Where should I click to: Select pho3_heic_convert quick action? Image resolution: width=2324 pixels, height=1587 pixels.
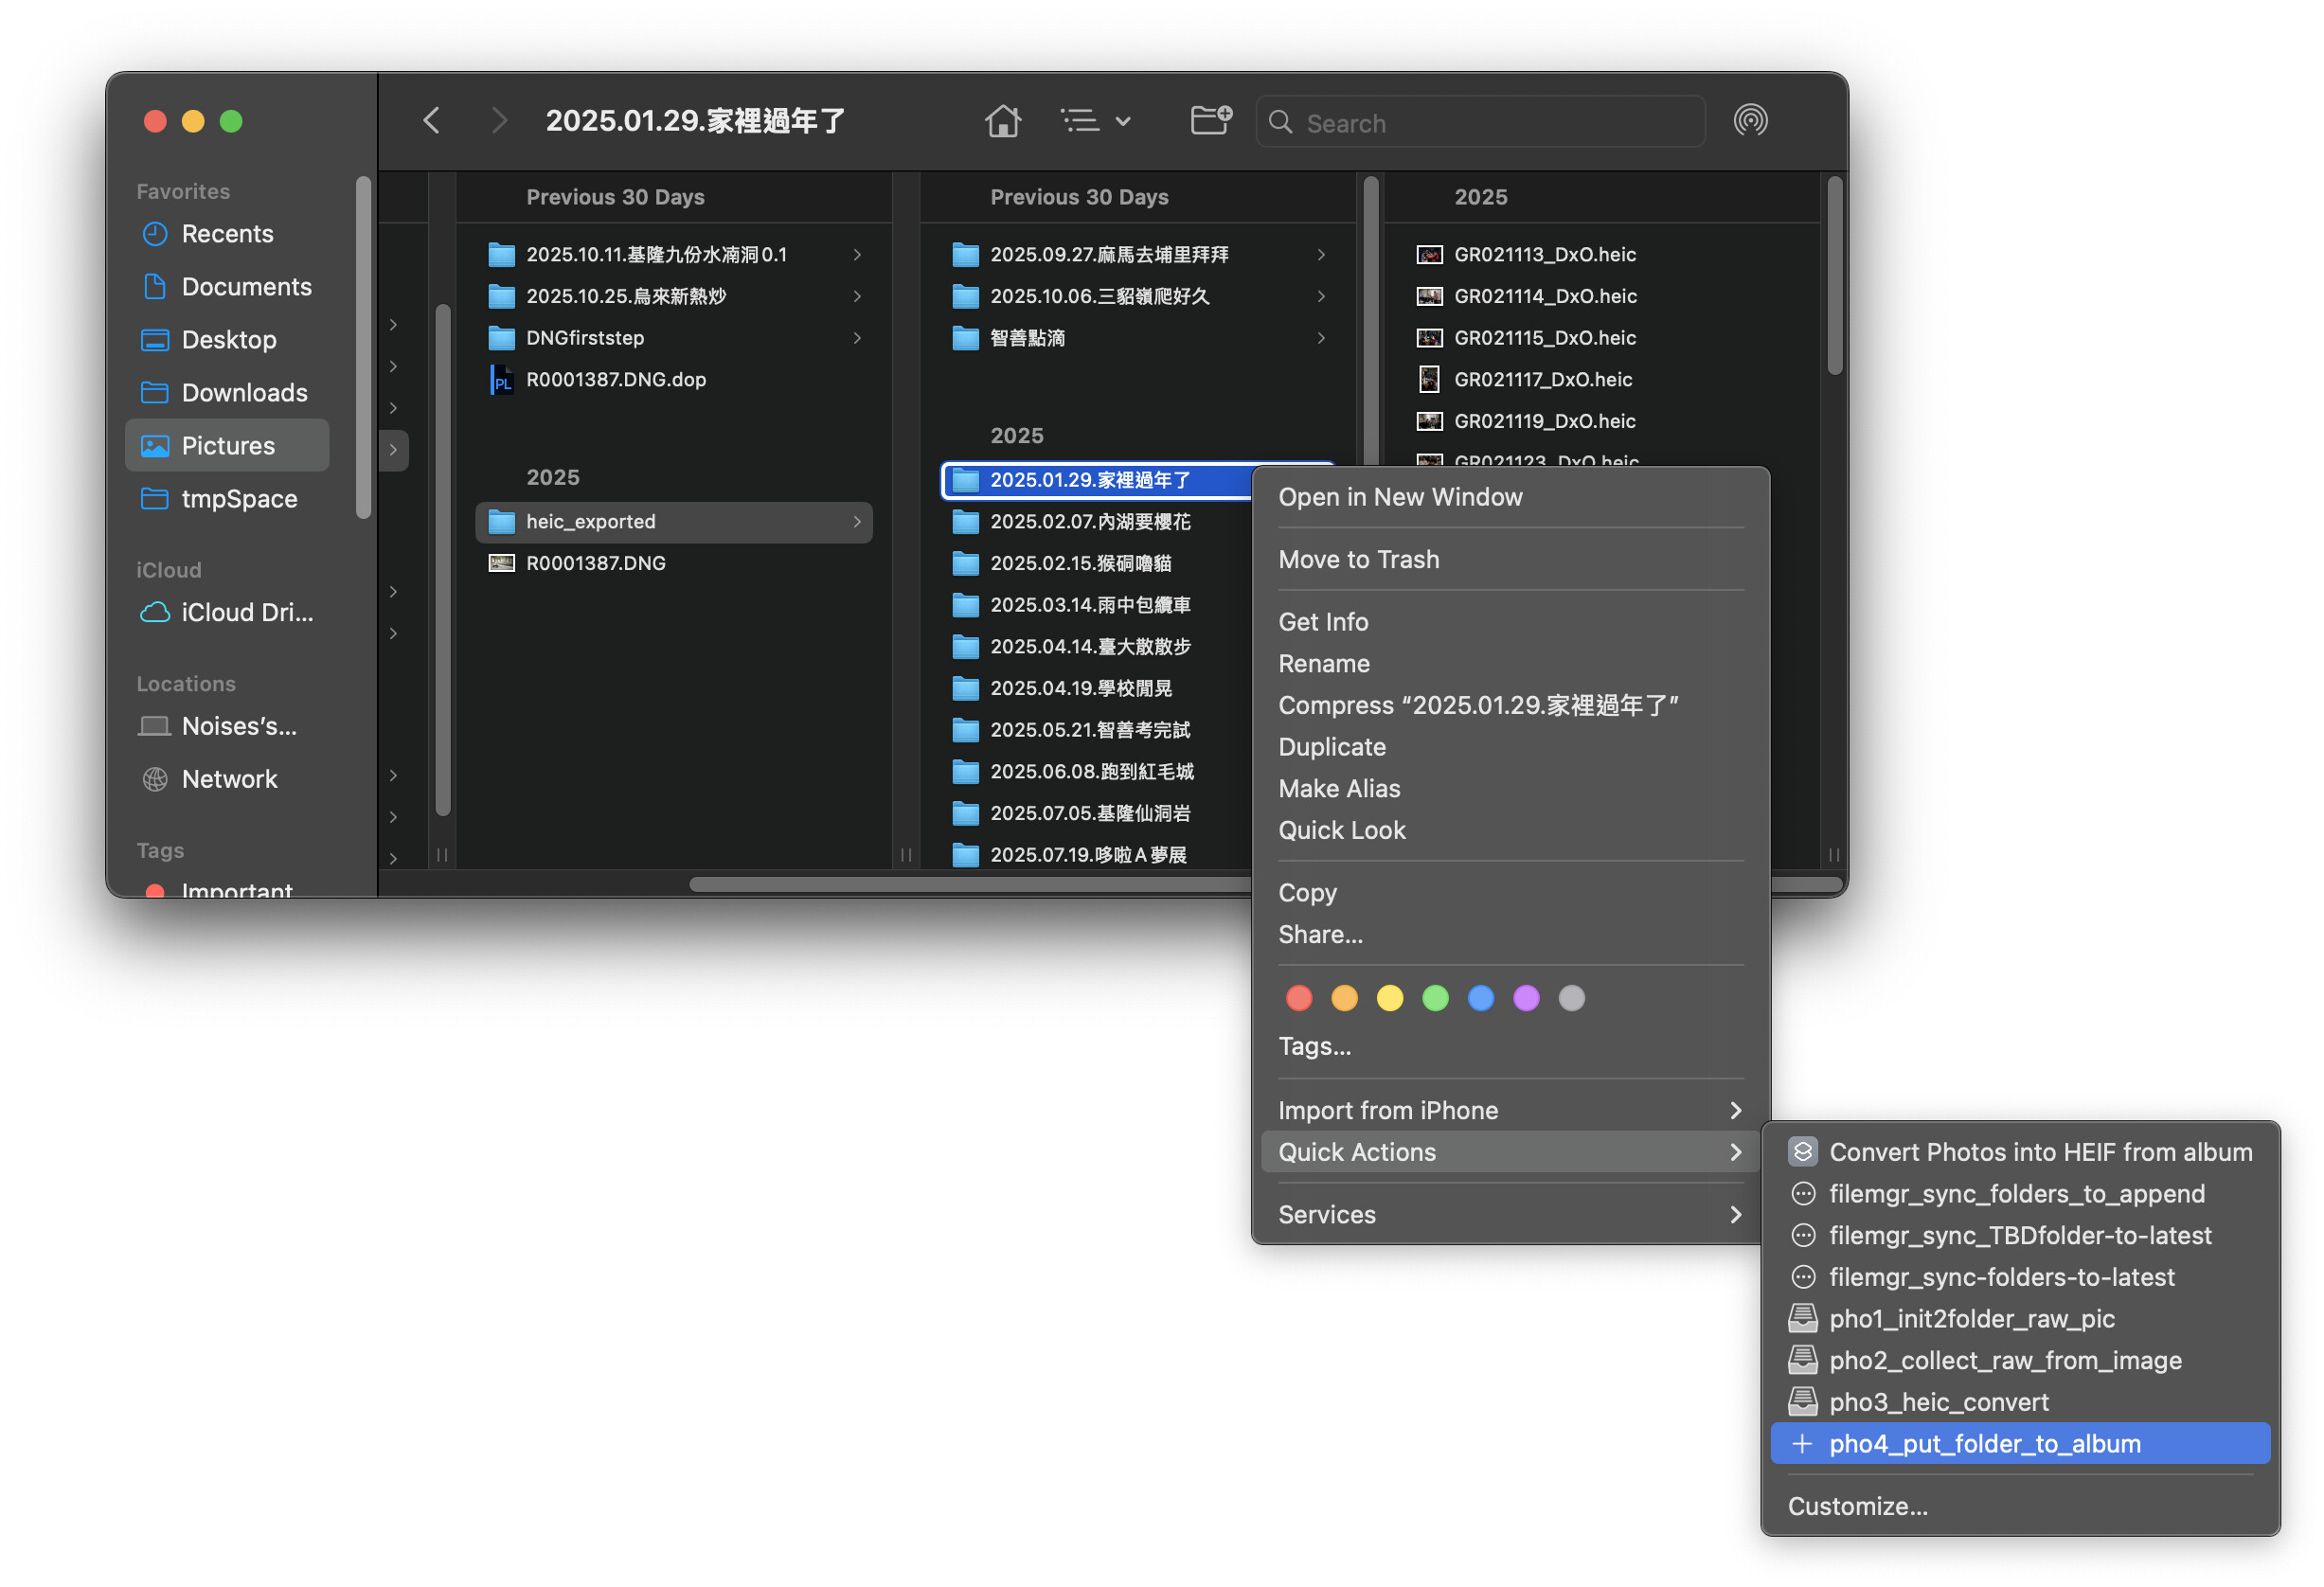(1938, 1402)
